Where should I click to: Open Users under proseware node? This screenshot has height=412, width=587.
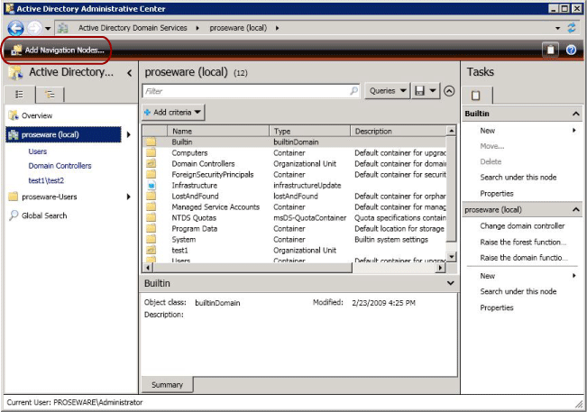pyautogui.click(x=38, y=151)
